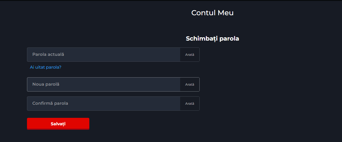Unmask the Noua parolă entry
Viewport: 342px width, 142px height.
coord(190,84)
